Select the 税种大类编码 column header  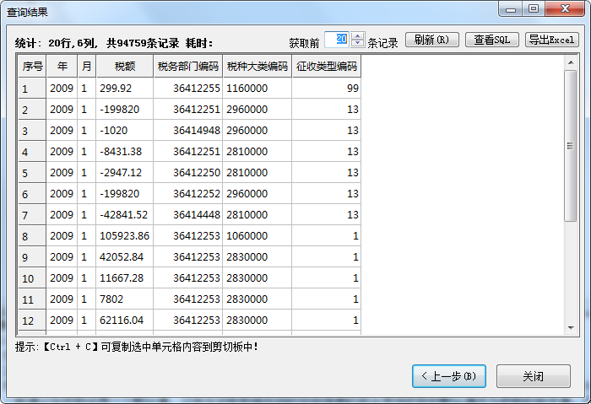[x=257, y=66]
